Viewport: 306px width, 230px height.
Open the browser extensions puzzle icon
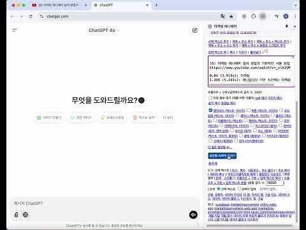point(254,16)
